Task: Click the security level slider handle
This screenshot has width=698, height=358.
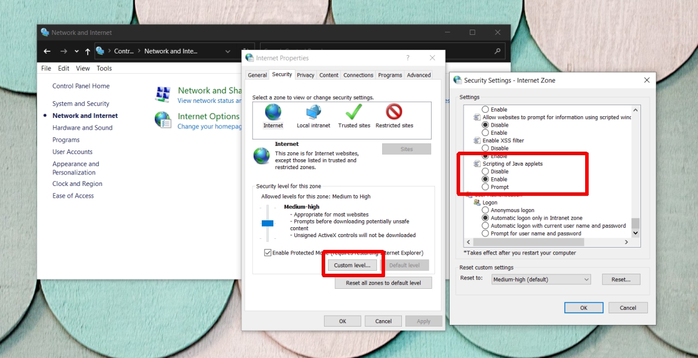Action: (x=268, y=223)
